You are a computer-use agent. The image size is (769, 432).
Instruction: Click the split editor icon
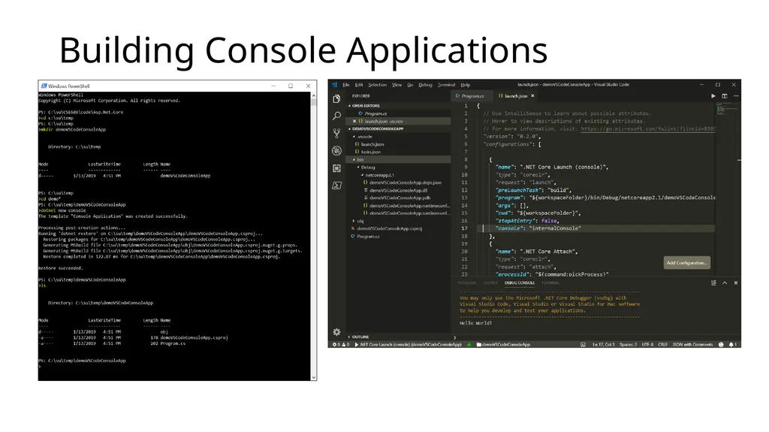click(725, 96)
